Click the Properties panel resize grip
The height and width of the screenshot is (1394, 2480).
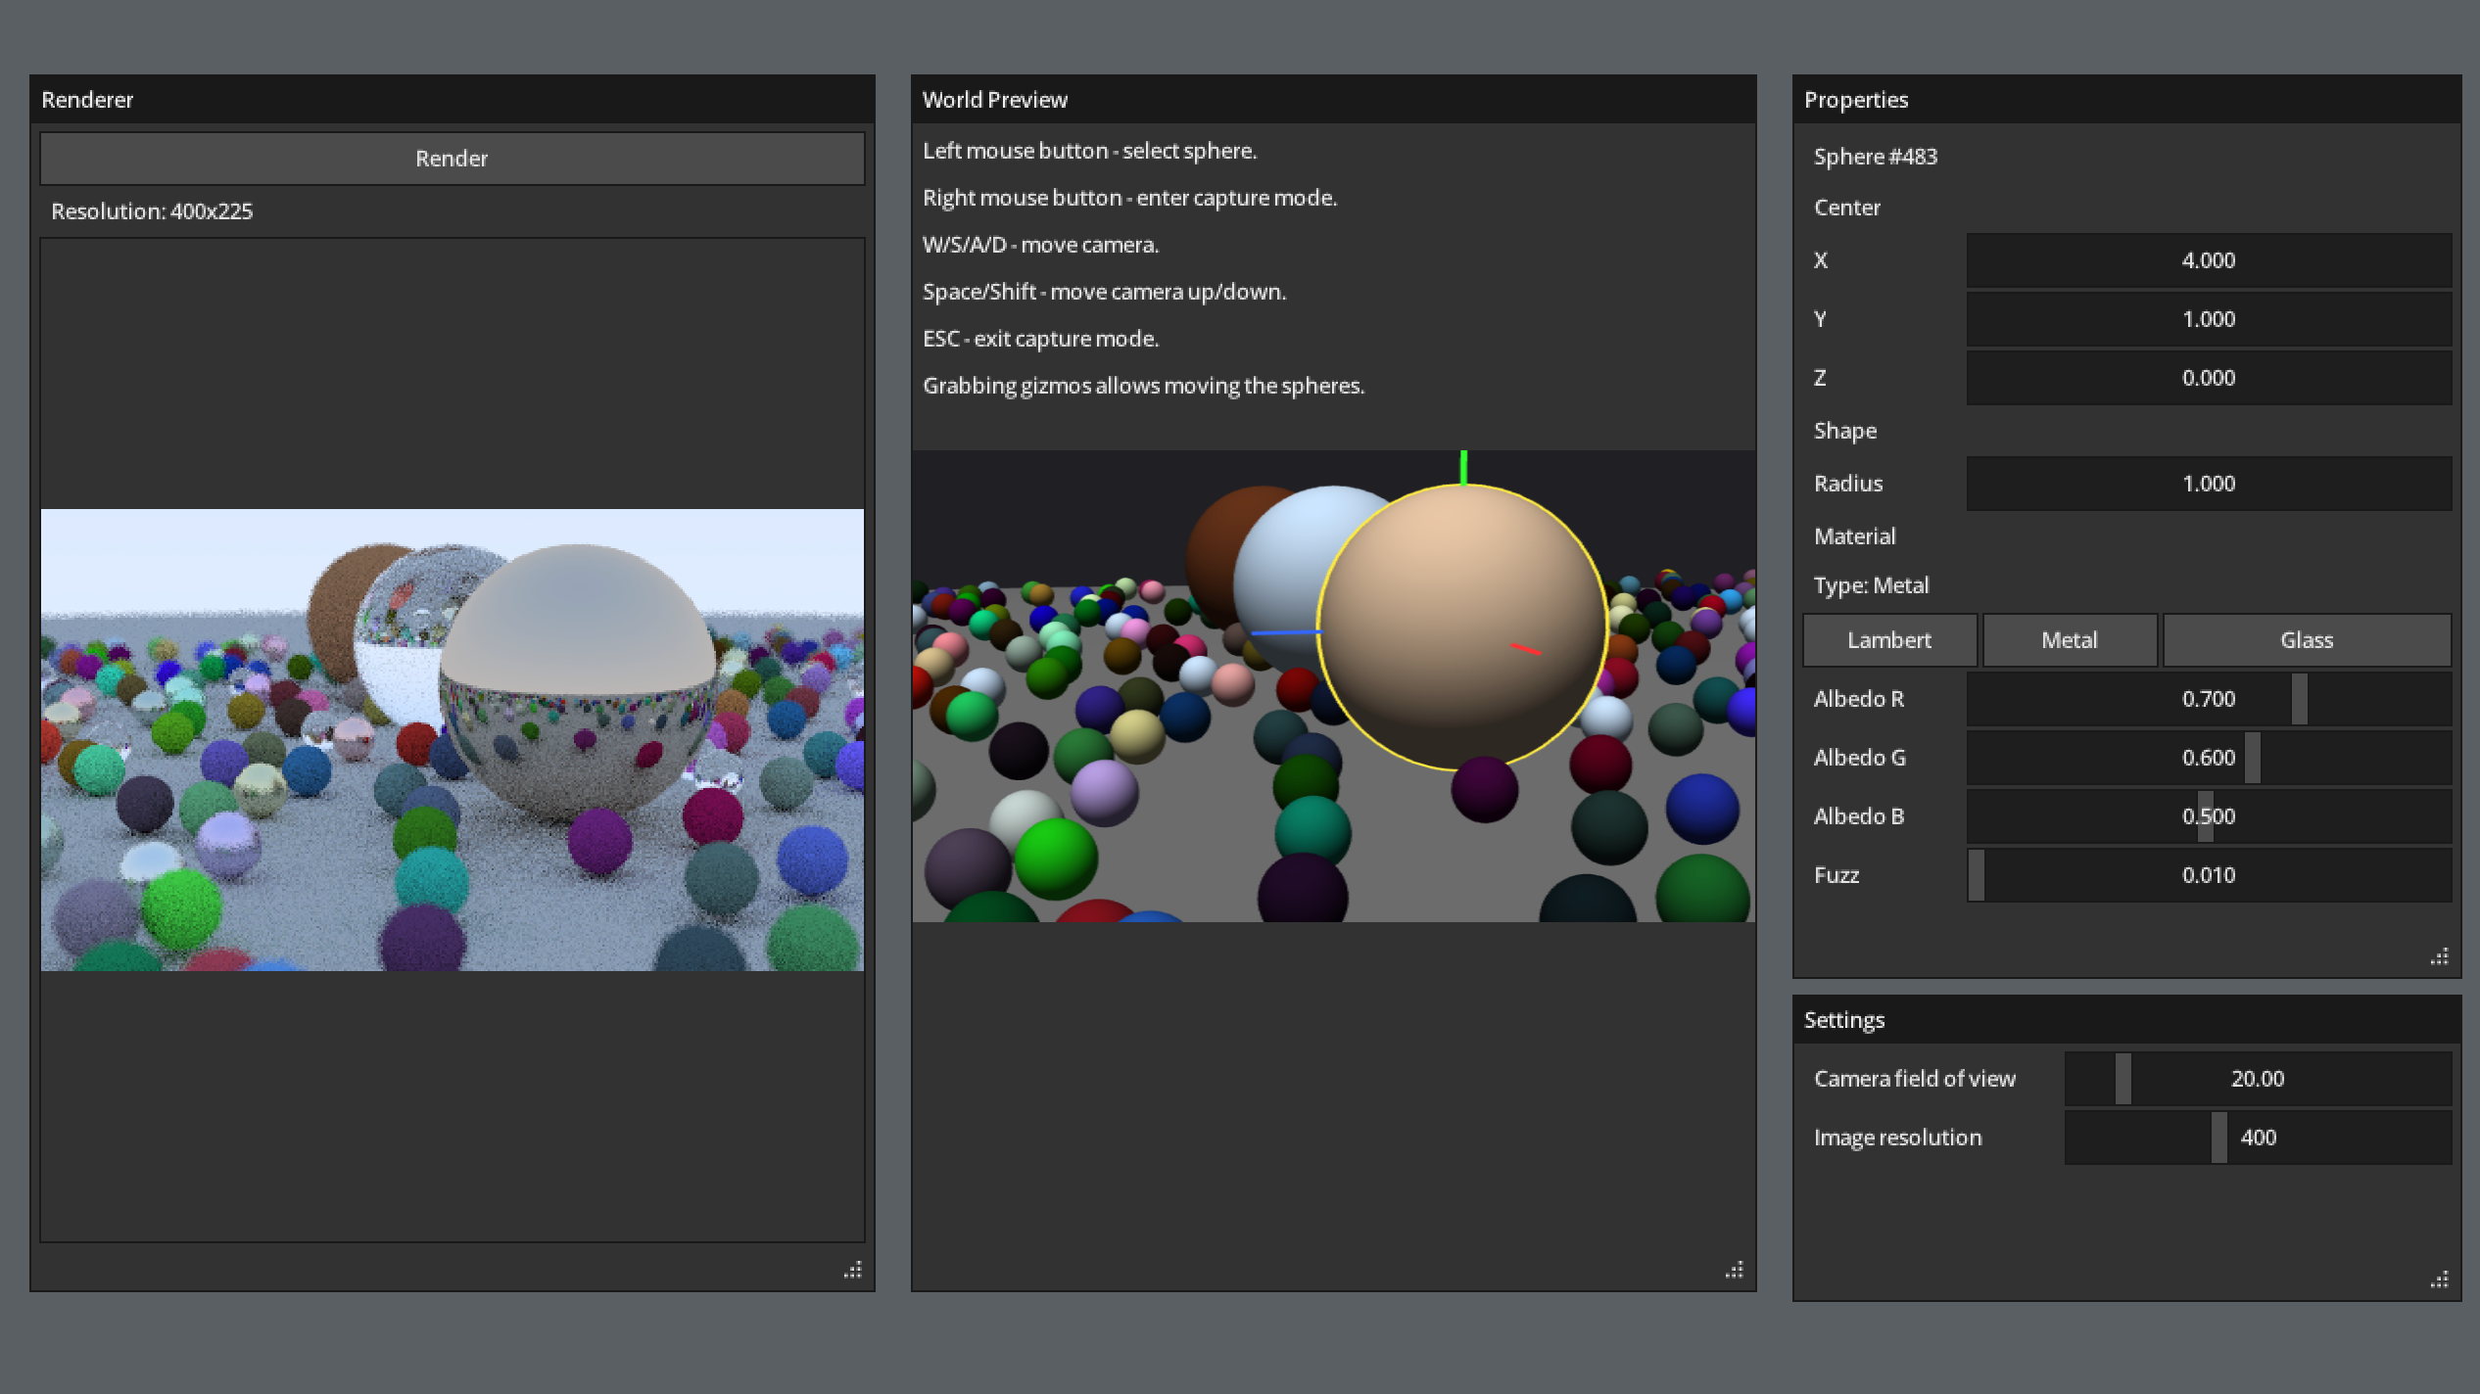point(2440,956)
